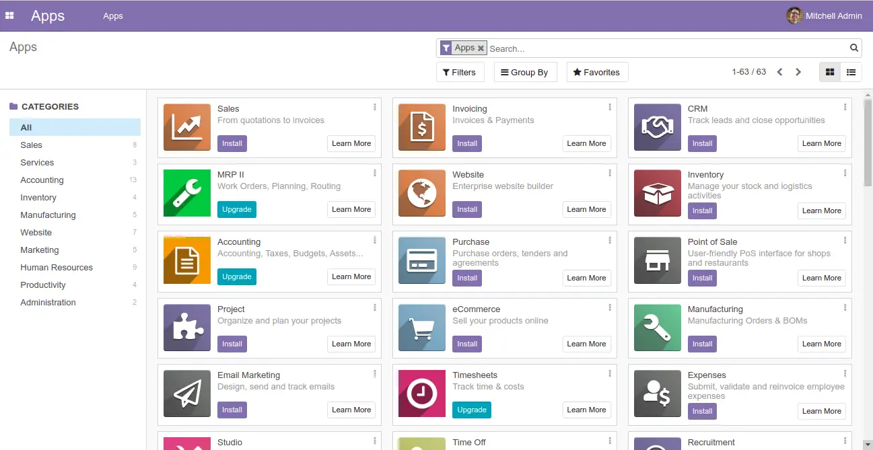Install the Point of Sale app
873x450 pixels.
(x=702, y=278)
